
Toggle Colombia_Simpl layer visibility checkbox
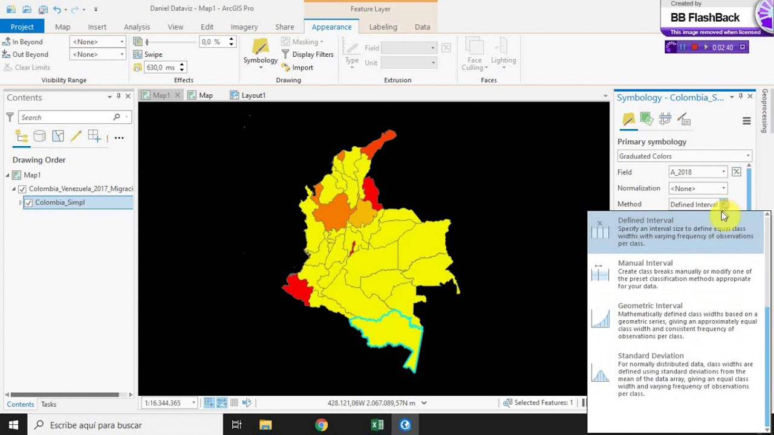click(28, 202)
